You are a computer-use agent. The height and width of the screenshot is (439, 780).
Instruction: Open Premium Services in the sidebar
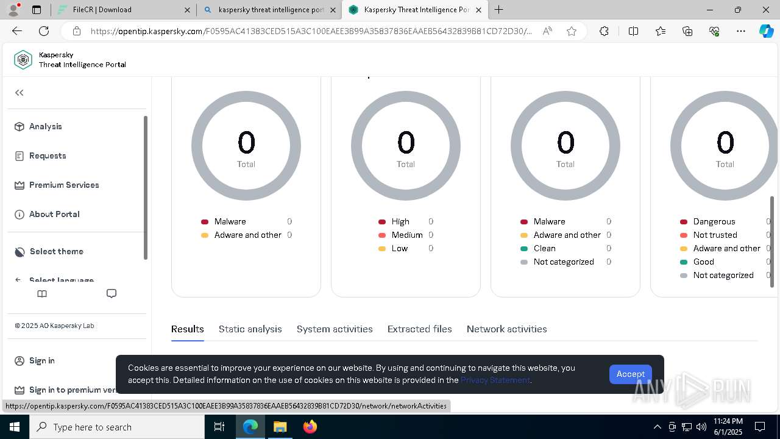click(57, 185)
